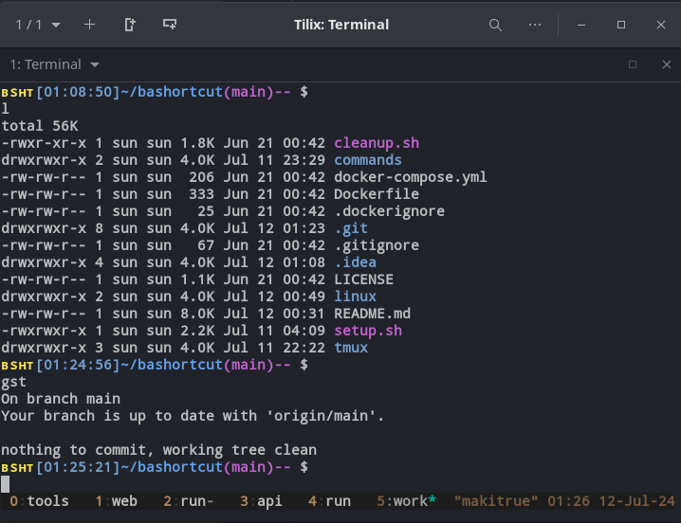
Task: Minimize the Tilix window
Action: 581,26
